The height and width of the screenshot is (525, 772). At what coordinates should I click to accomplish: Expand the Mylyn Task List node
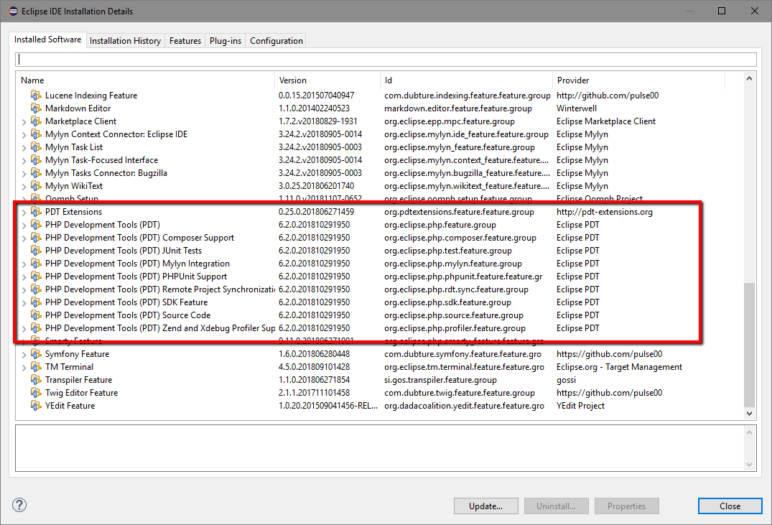(24, 148)
